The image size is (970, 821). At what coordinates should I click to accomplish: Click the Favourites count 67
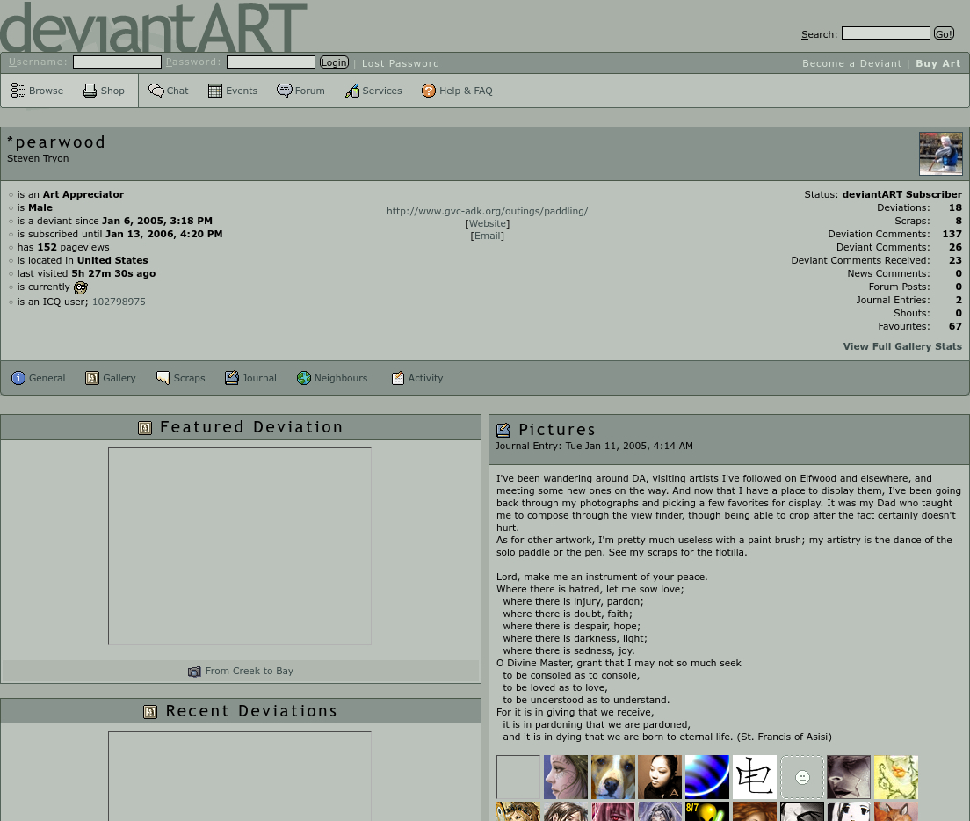956,327
